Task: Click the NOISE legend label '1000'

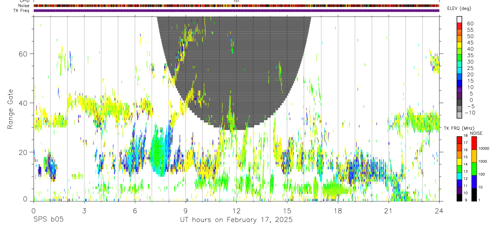Action: coord(483,161)
